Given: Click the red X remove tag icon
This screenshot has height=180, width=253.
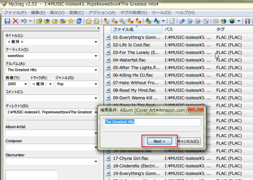Looking at the screenshot, I should (x=16, y=21).
